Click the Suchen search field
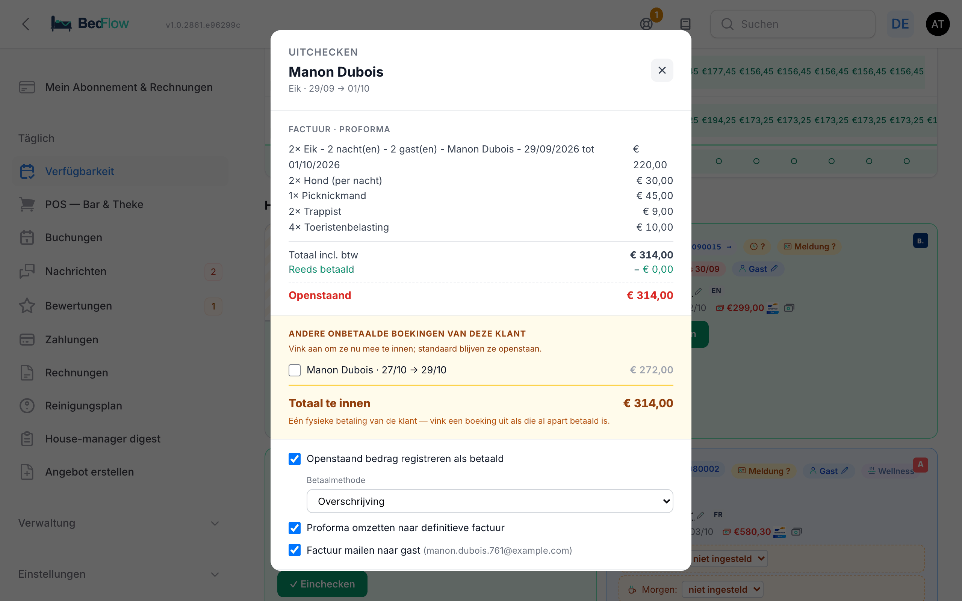This screenshot has height=601, width=962. pyautogui.click(x=792, y=24)
